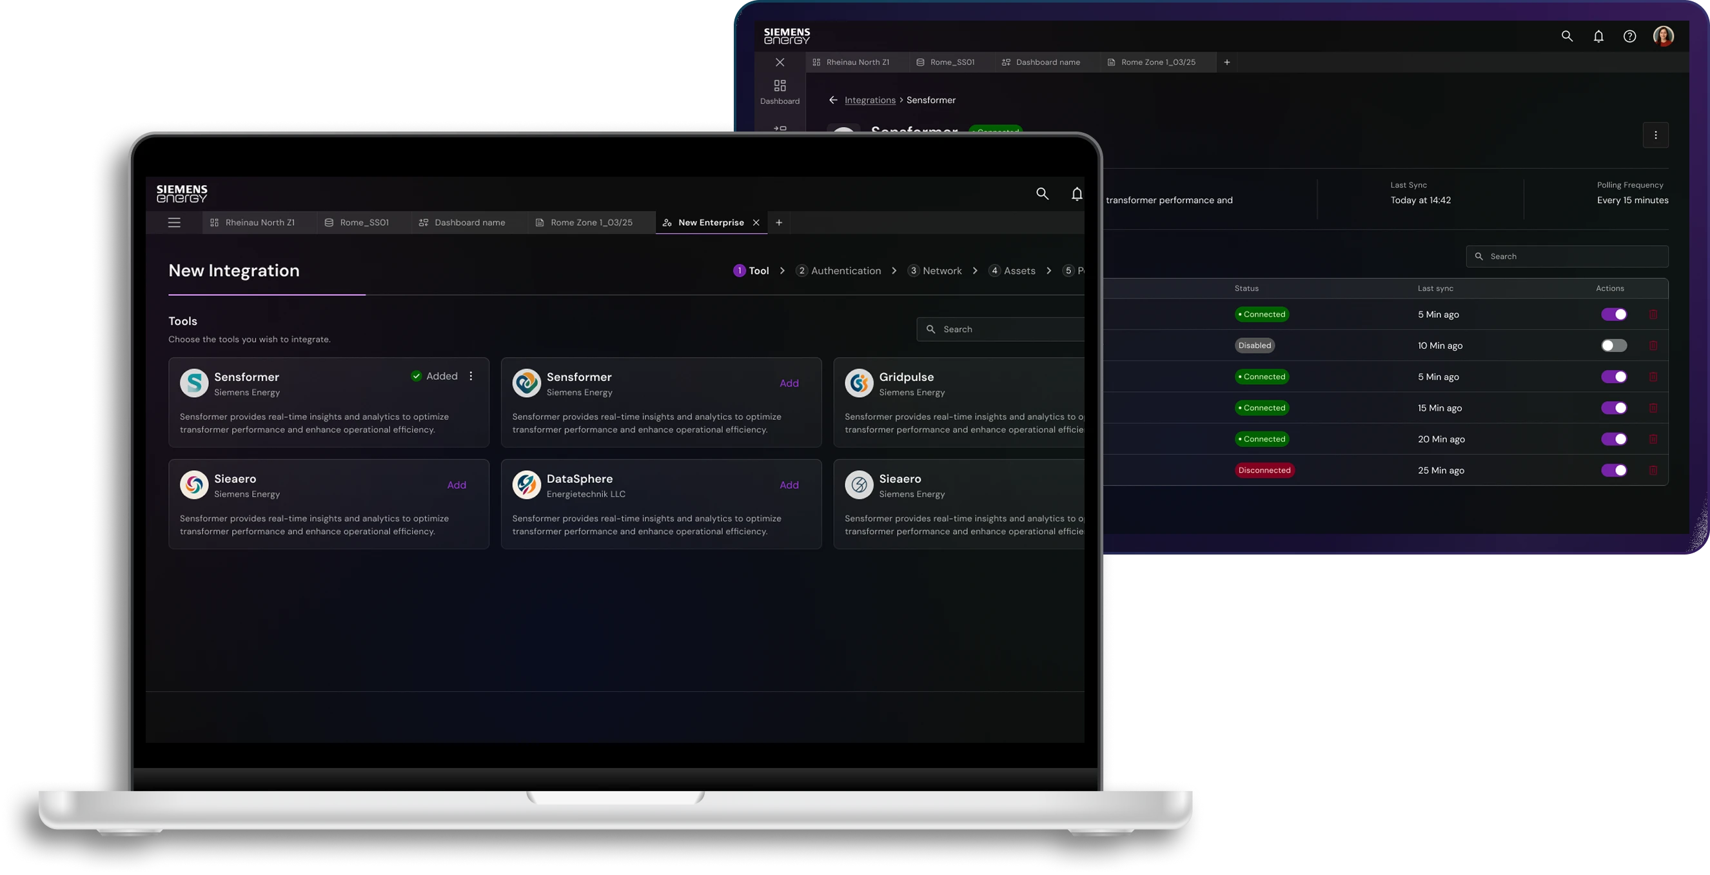Open search on the laptop screen
Image resolution: width=1710 pixels, height=875 pixels.
[1042, 194]
